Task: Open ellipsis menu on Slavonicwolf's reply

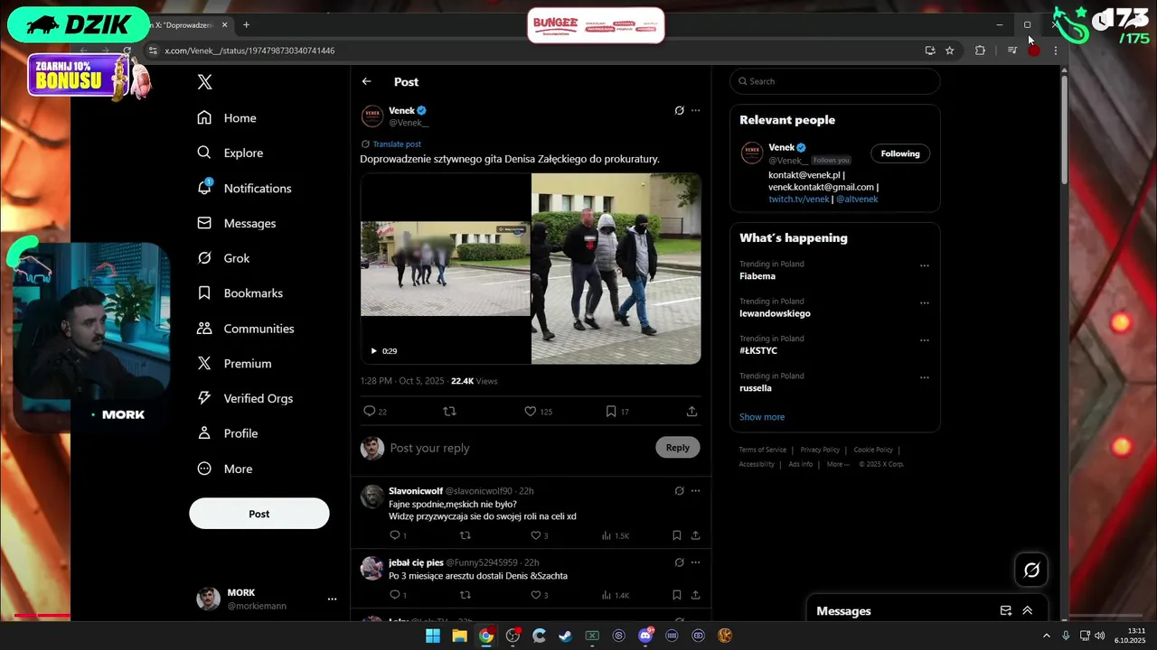Action: pos(695,491)
